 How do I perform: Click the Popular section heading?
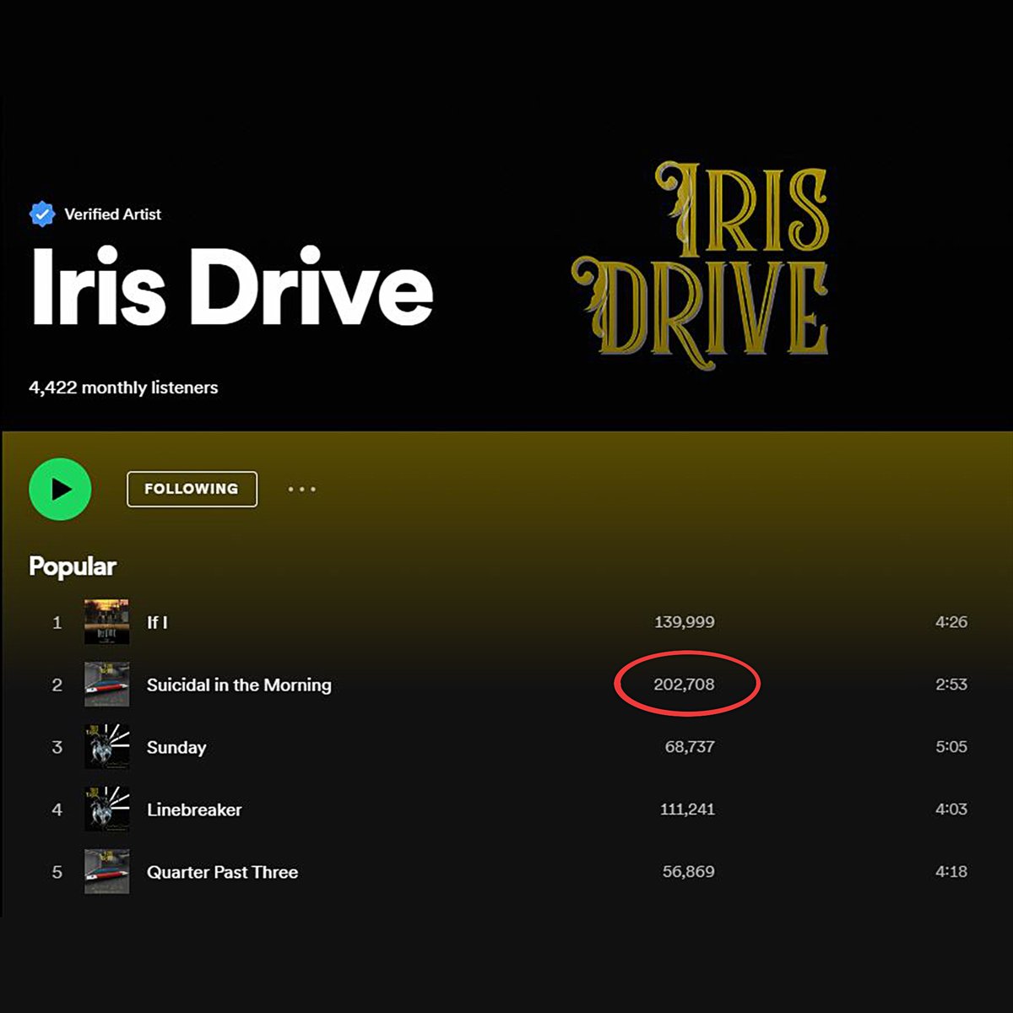pos(73,566)
